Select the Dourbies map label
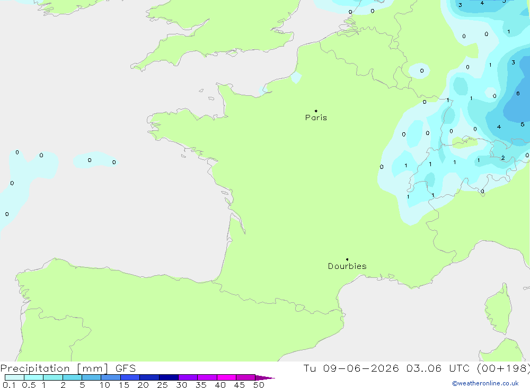The image size is (530, 388). coord(347,266)
